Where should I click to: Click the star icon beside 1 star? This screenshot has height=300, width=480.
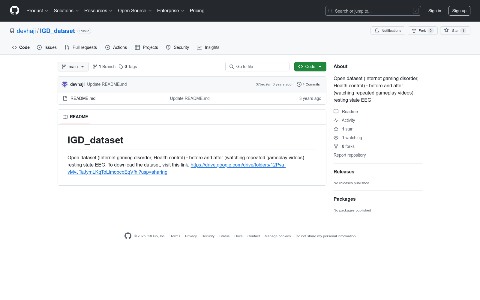336,129
